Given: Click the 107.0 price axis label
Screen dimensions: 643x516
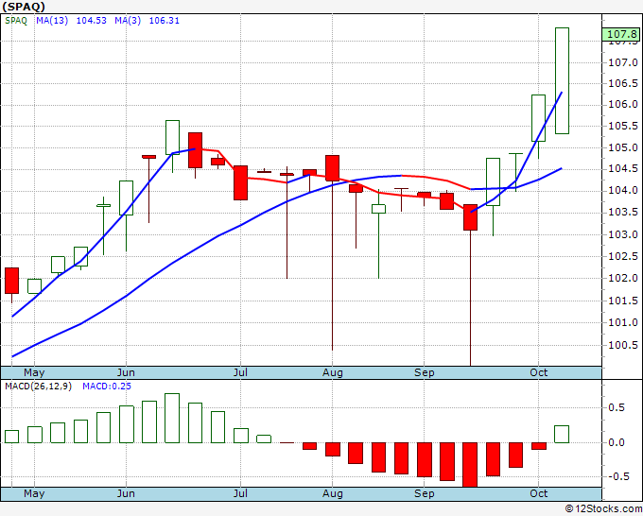Looking at the screenshot, I should (x=623, y=62).
